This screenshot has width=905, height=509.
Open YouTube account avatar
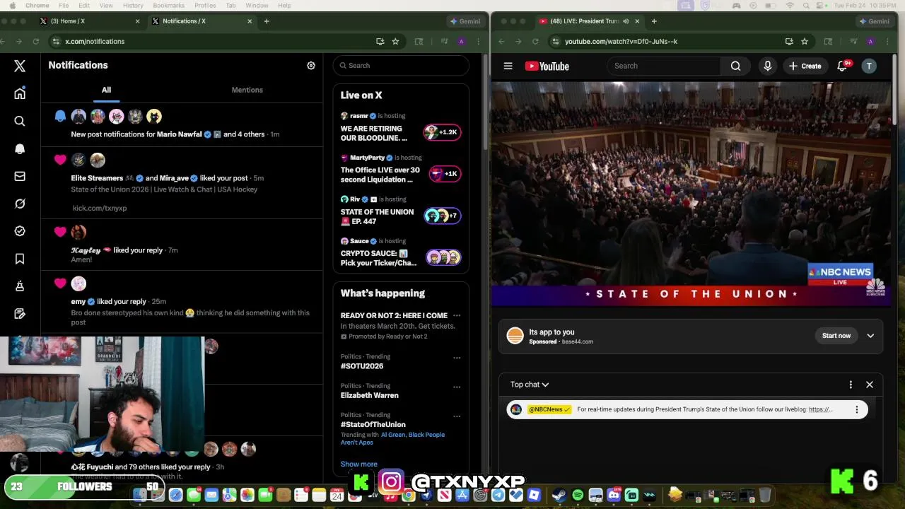point(869,66)
